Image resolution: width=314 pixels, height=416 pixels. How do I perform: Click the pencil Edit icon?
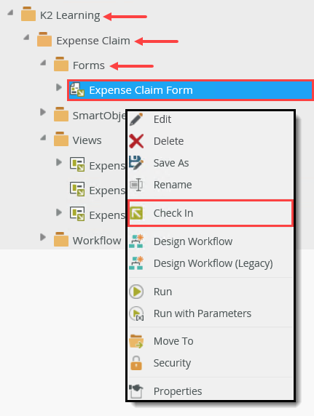tap(136, 119)
